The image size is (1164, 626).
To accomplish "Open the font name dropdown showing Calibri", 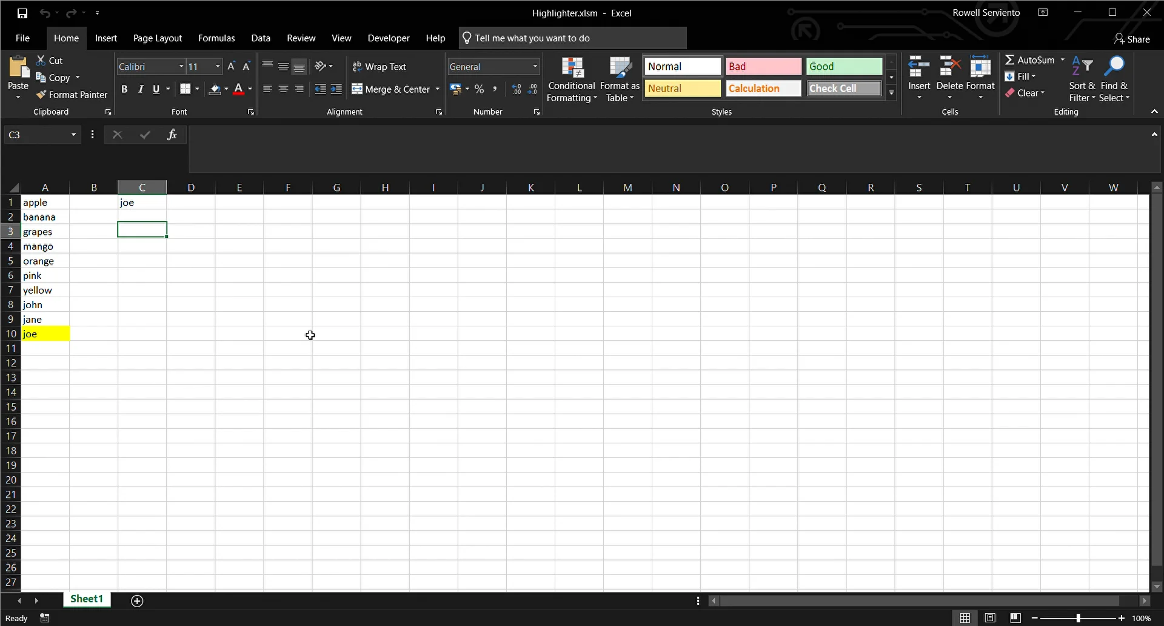I will pos(181,66).
